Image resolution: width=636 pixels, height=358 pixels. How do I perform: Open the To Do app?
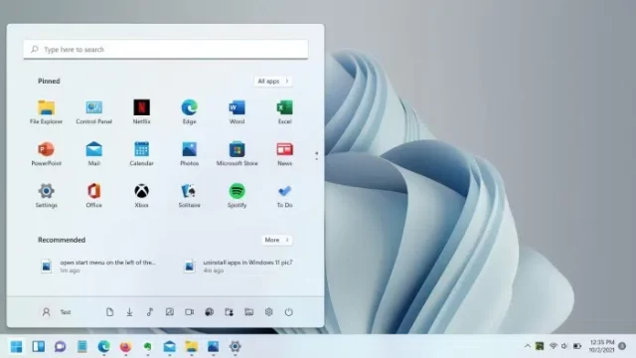[285, 195]
